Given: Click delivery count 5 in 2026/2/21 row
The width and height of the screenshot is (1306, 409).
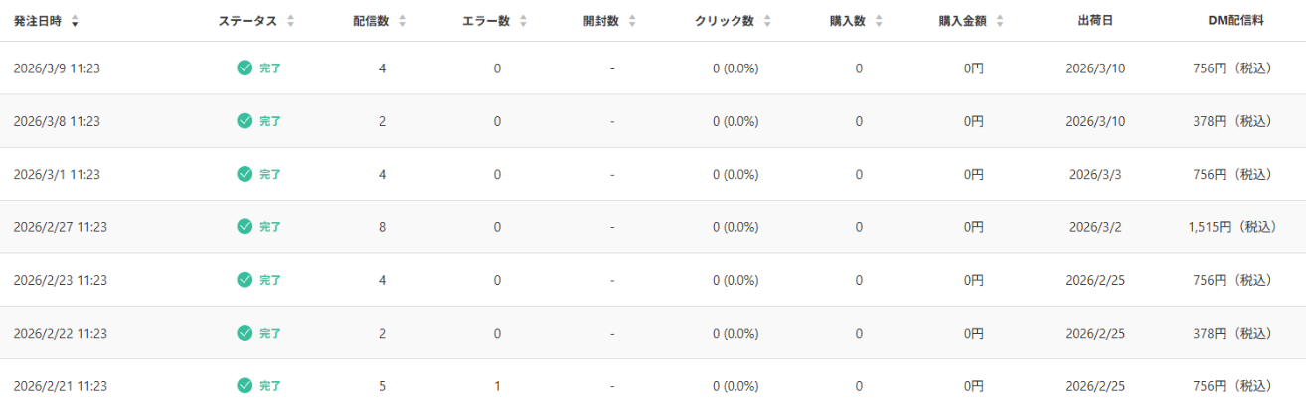Looking at the screenshot, I should click(x=382, y=385).
